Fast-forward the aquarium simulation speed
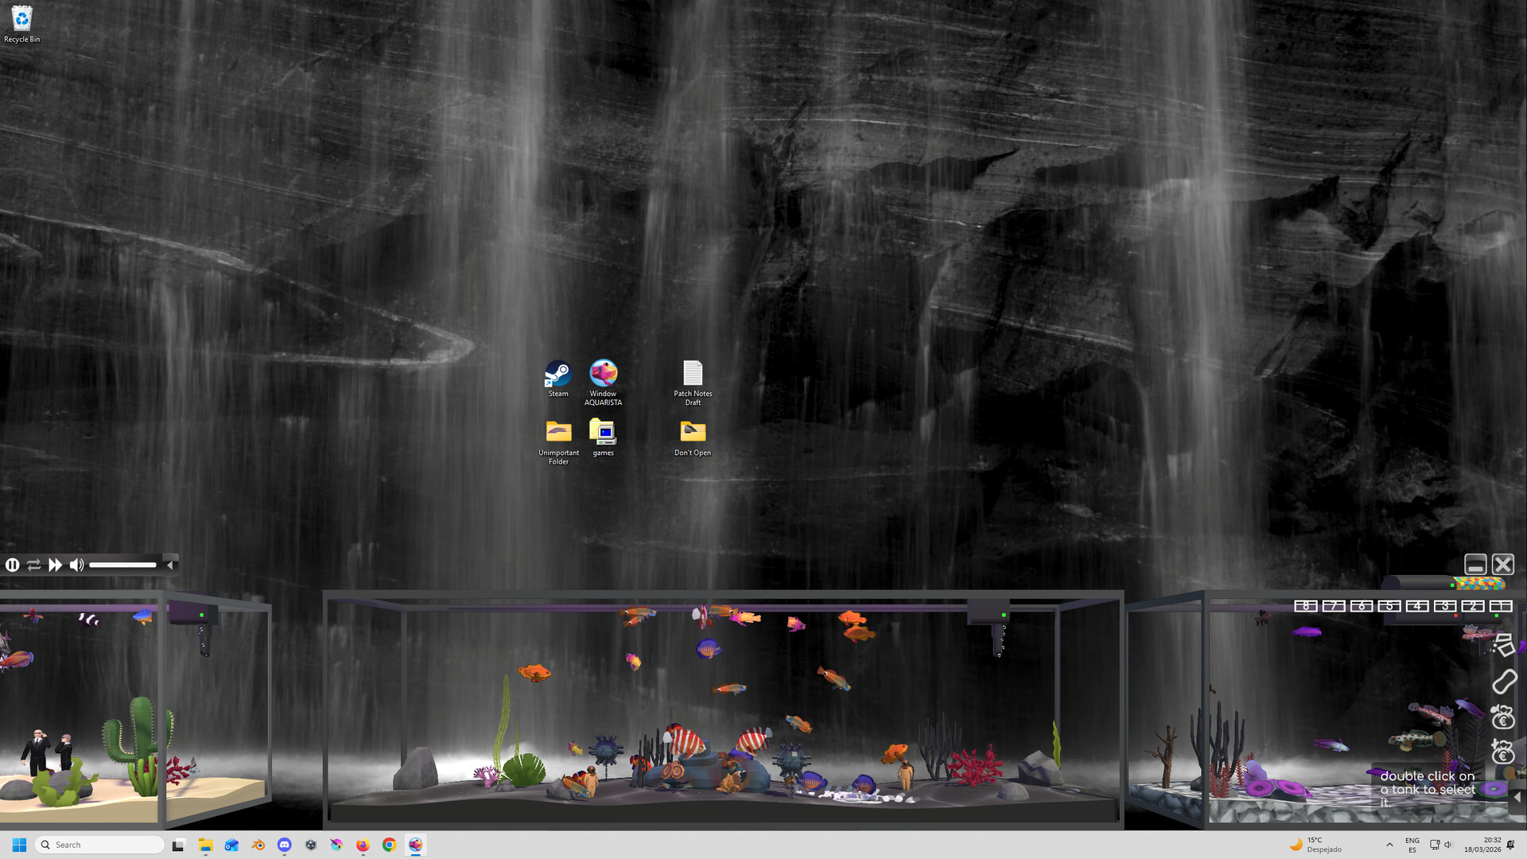 [55, 565]
